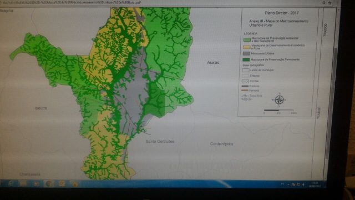Click the dark green Preservação Permanente legend swatch

coord(246,59)
